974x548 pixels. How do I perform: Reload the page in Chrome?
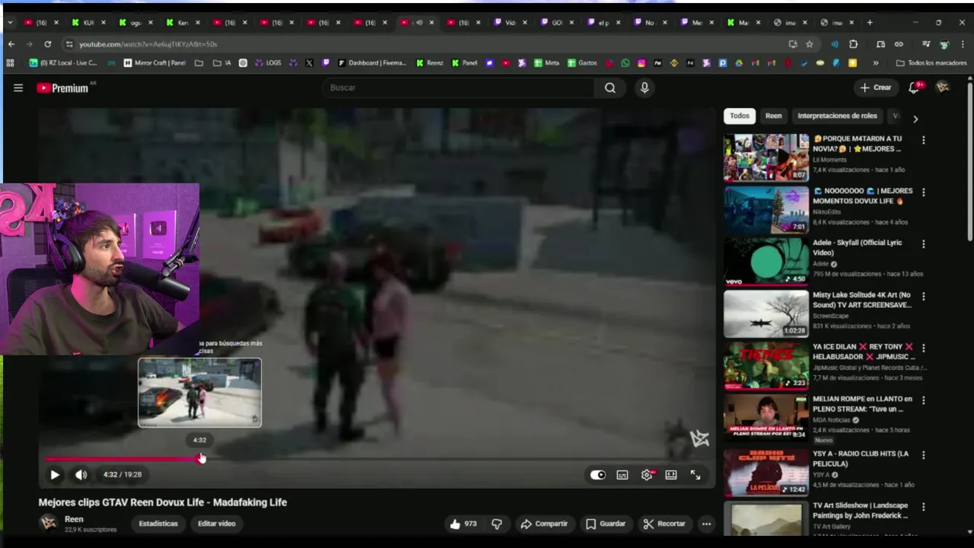(x=47, y=44)
